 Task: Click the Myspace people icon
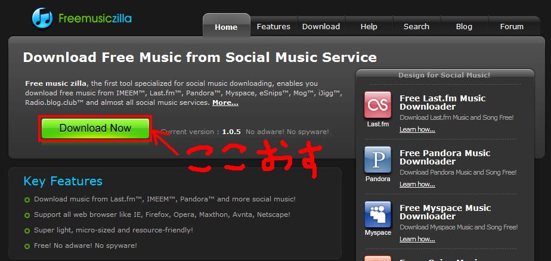377,215
